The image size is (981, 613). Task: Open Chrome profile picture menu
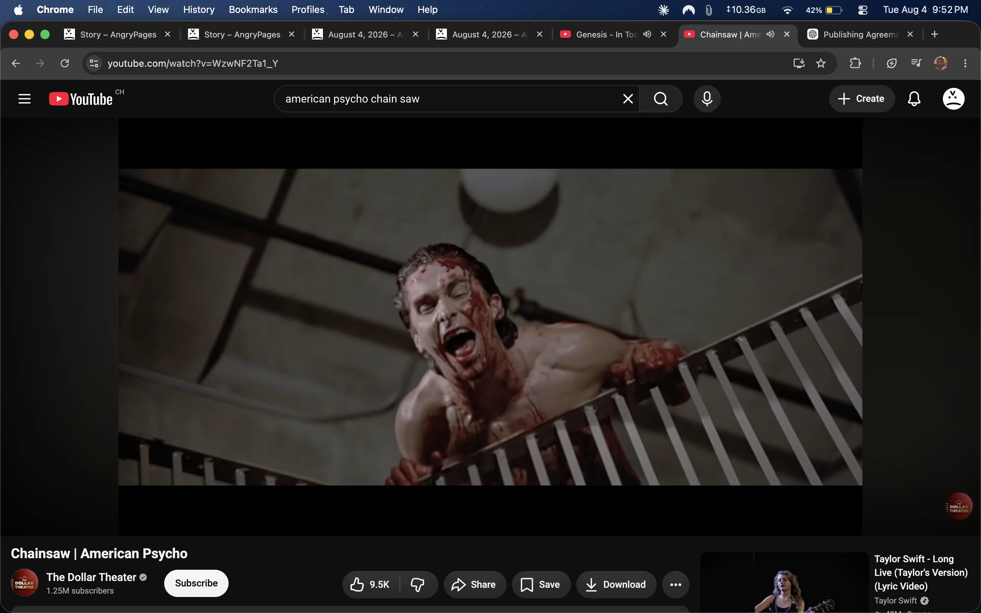click(940, 63)
